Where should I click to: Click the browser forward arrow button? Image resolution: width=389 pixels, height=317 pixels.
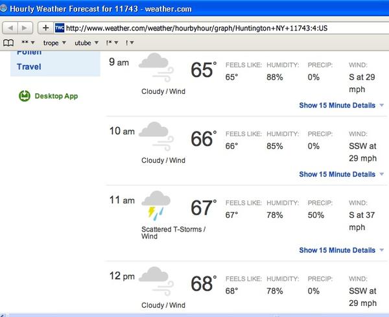point(25,28)
